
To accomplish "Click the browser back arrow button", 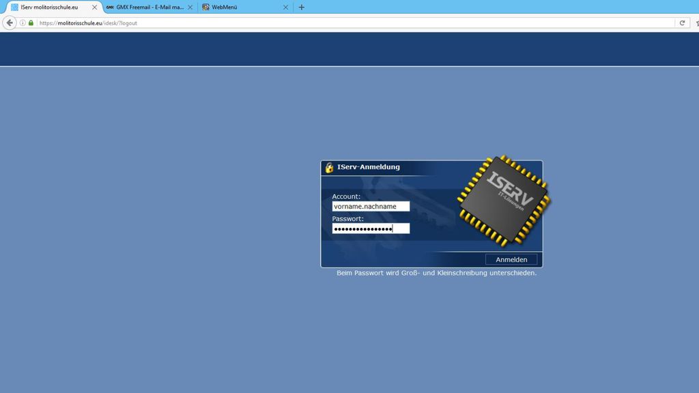I will coord(10,23).
